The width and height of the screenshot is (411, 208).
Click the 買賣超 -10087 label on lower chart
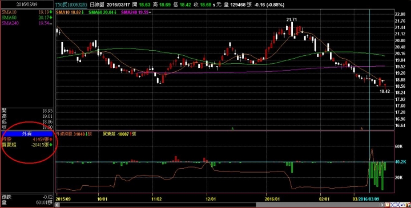(x=119, y=134)
